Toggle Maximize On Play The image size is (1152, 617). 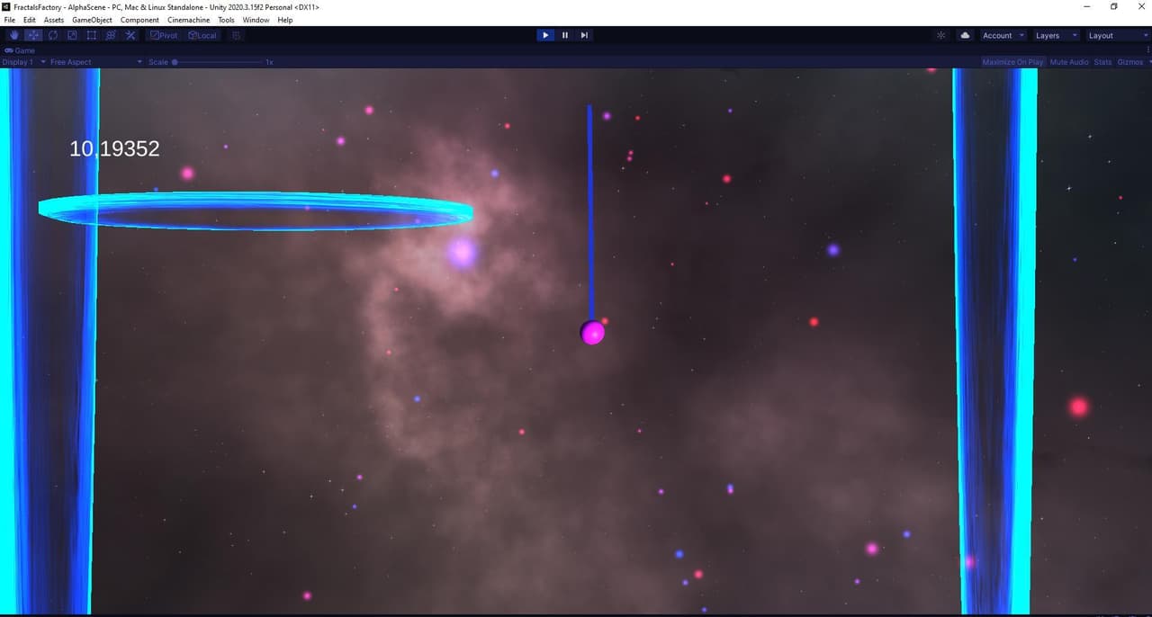[1012, 62]
